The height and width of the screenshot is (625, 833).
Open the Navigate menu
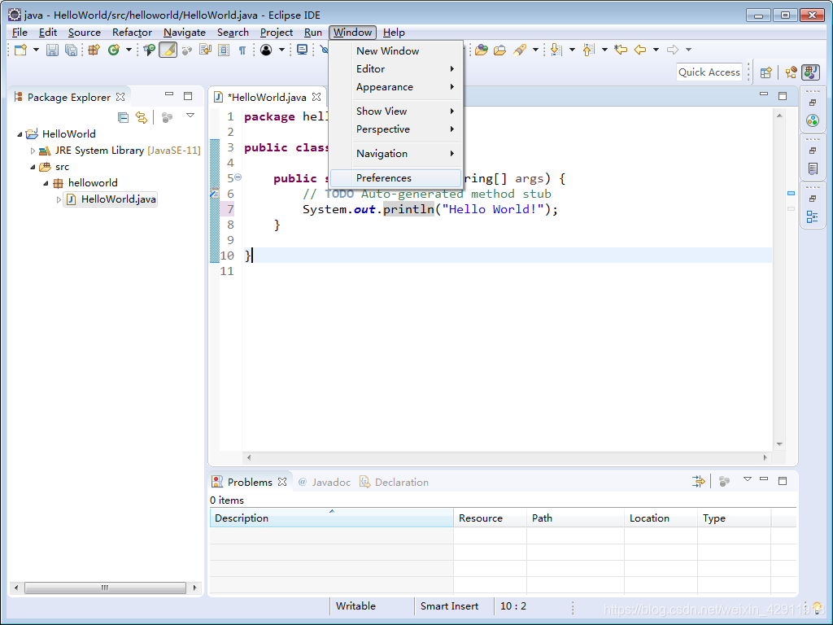click(185, 33)
